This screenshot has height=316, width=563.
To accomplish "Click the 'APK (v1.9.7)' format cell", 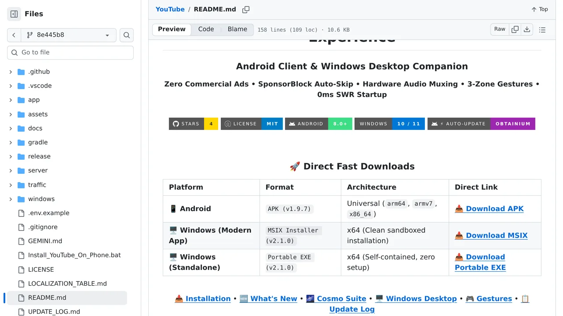I will coord(289,209).
